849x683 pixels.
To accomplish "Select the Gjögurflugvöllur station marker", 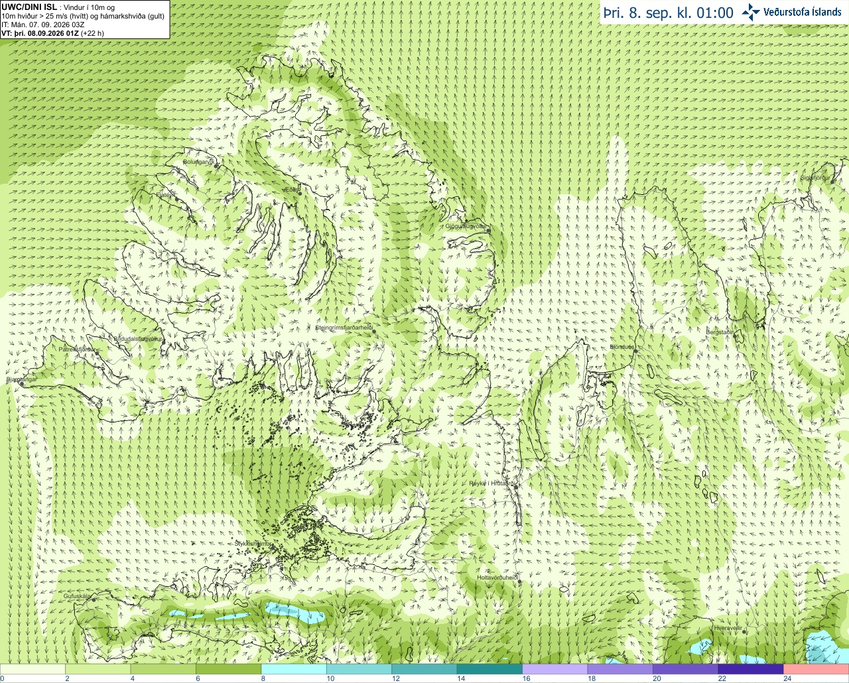I will pyautogui.click(x=488, y=230).
